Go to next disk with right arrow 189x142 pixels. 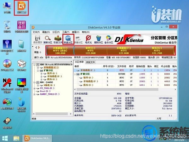[x=39, y=47]
